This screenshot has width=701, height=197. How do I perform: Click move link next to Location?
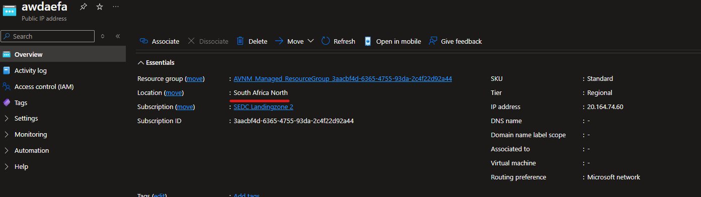pos(174,93)
